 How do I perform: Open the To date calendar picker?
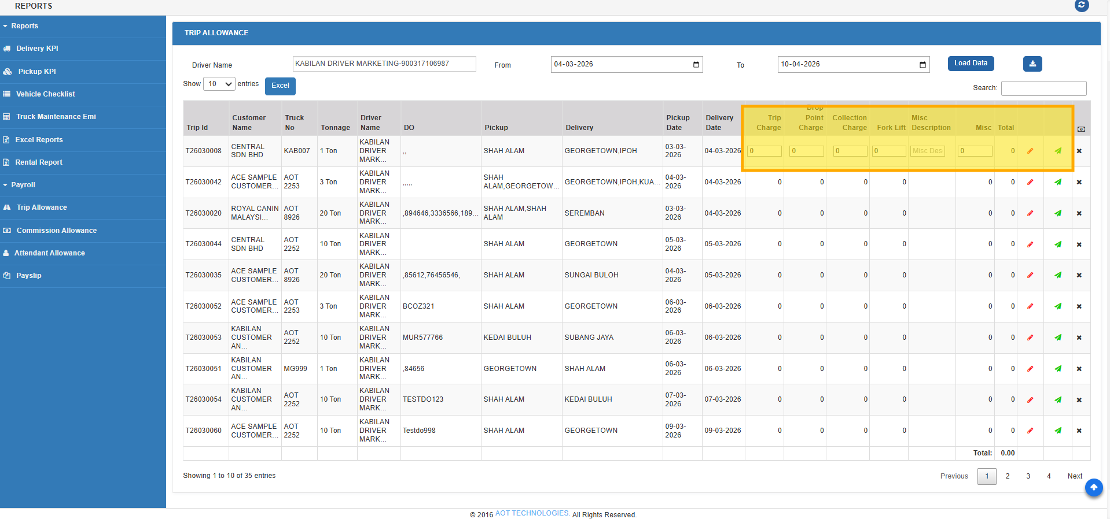[922, 65]
